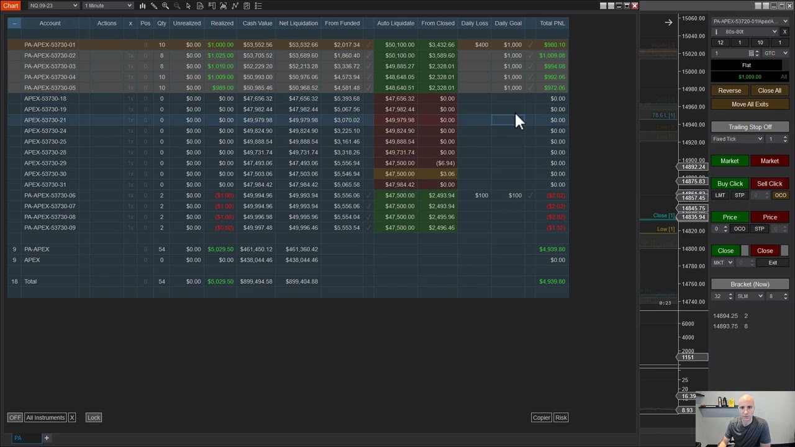Select the drawing pencil tool icon
Screen dimensions: 795x447
(154, 6)
